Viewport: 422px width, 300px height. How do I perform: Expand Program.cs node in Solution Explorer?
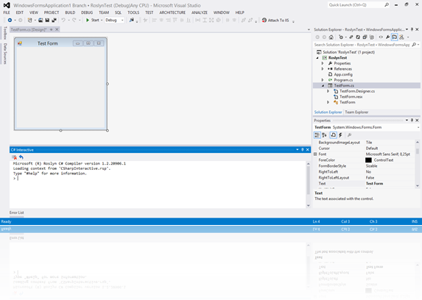point(323,80)
